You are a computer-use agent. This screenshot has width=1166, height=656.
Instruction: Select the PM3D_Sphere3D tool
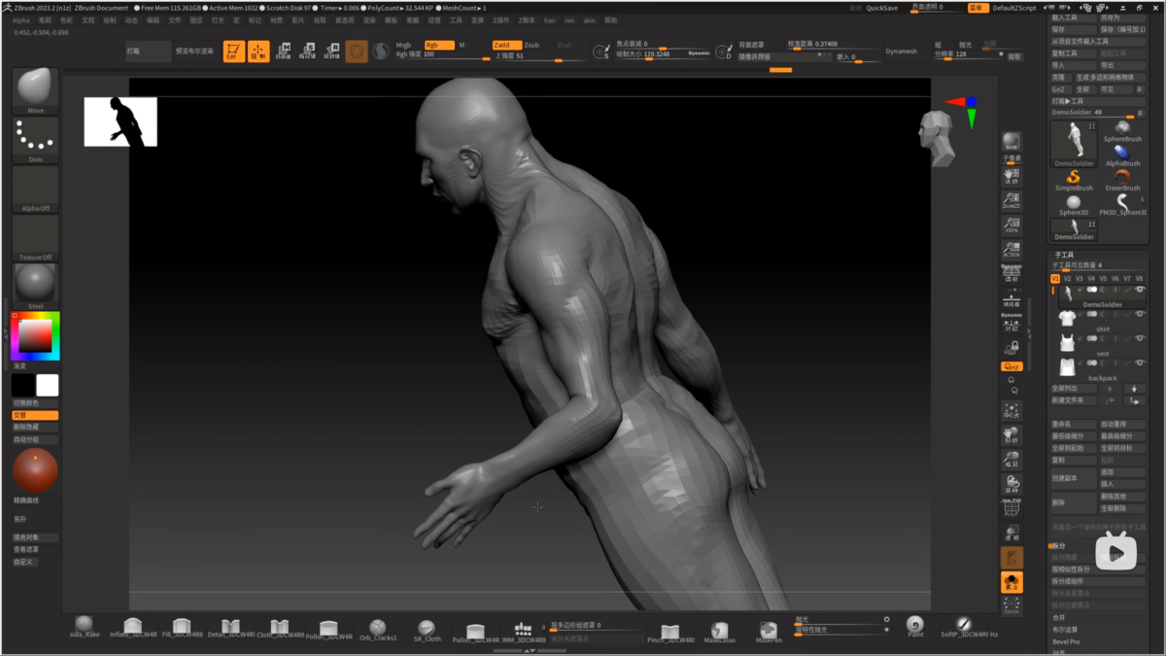click(x=1122, y=205)
